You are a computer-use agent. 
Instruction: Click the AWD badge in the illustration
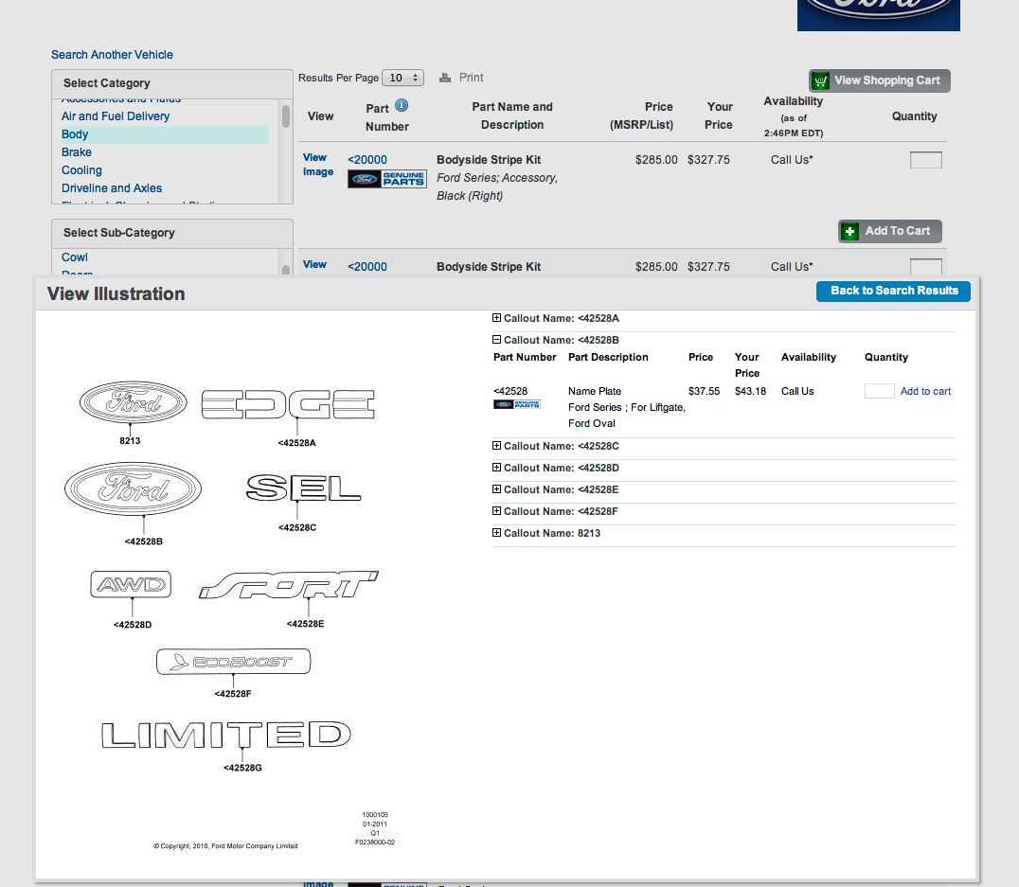click(x=132, y=585)
